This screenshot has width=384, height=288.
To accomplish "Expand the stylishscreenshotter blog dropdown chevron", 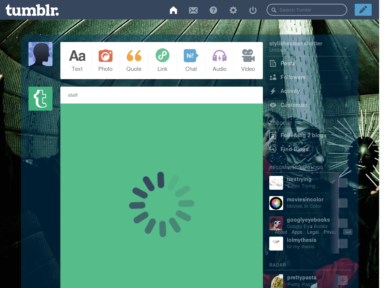I will coord(345,48).
